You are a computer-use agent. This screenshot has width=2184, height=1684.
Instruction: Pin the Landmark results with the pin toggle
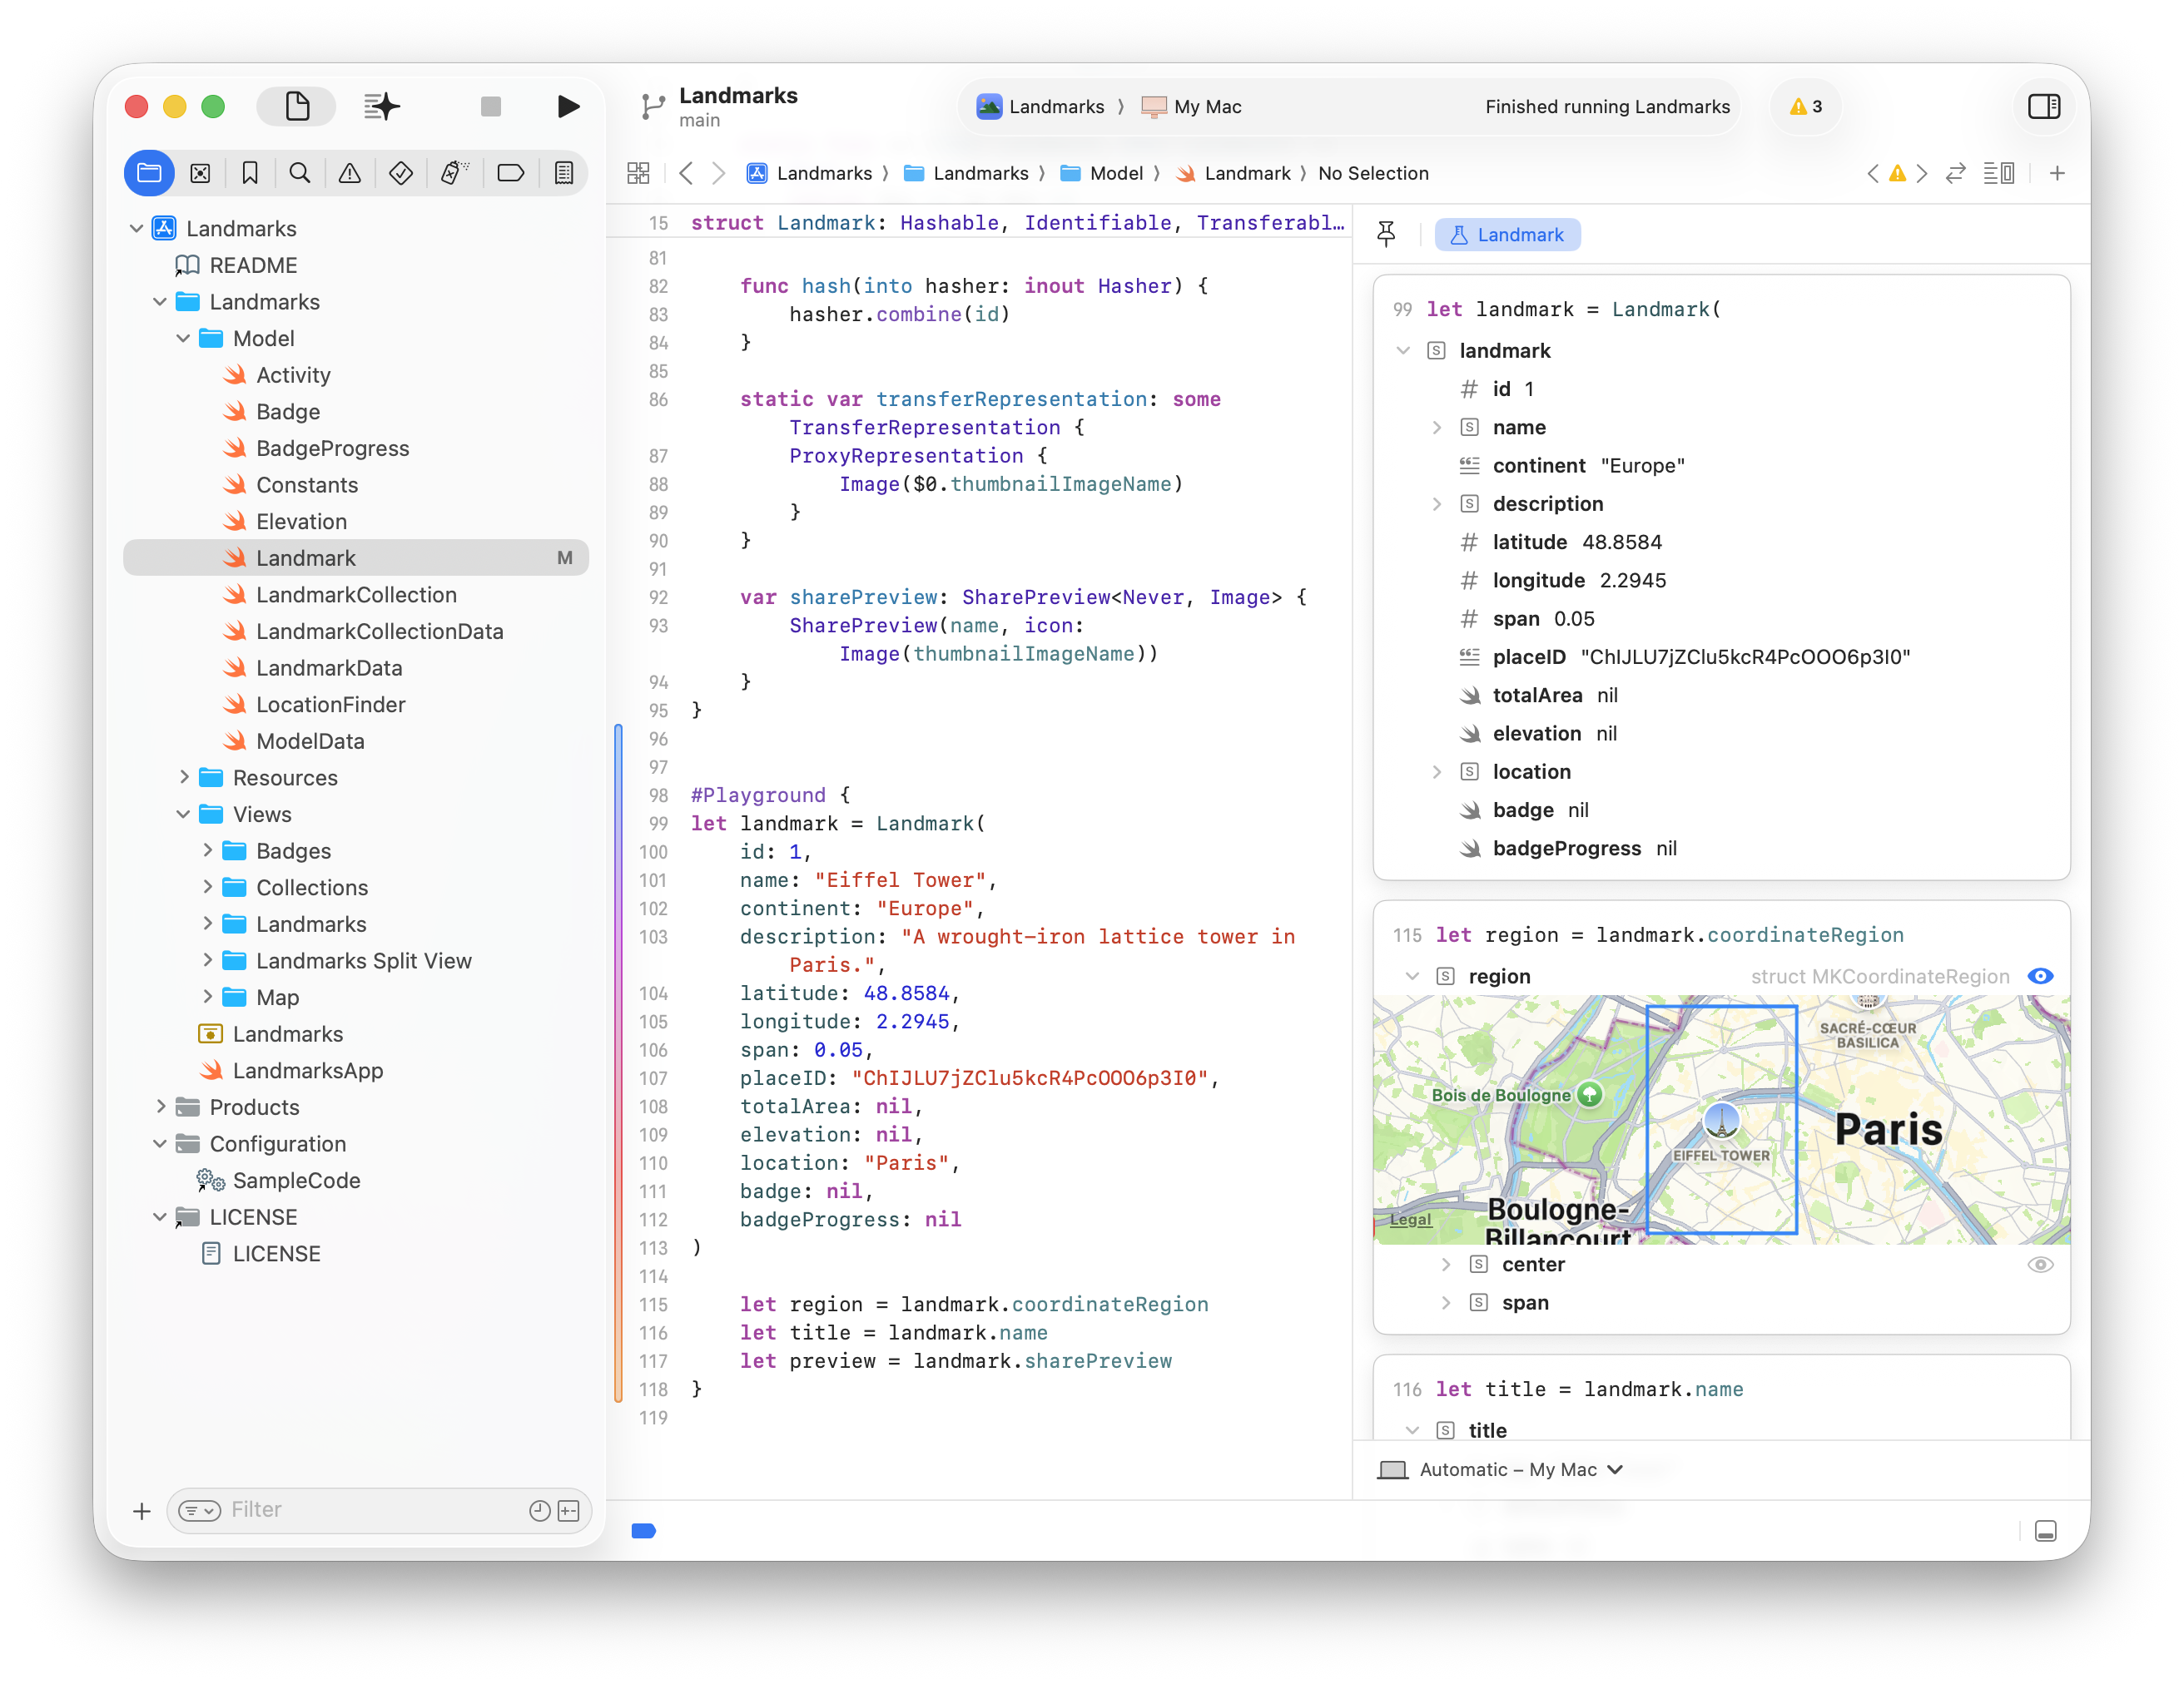point(1387,233)
